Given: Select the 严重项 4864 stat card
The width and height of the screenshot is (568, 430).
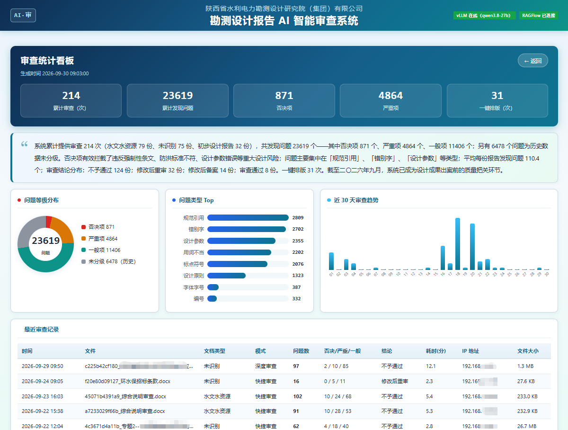Looking at the screenshot, I should pyautogui.click(x=390, y=100).
